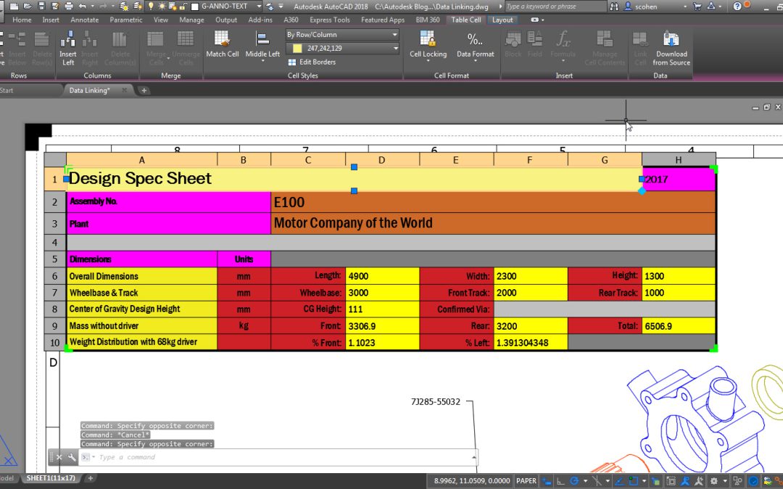
Task: Open the Cell Locking tool
Action: coord(428,40)
